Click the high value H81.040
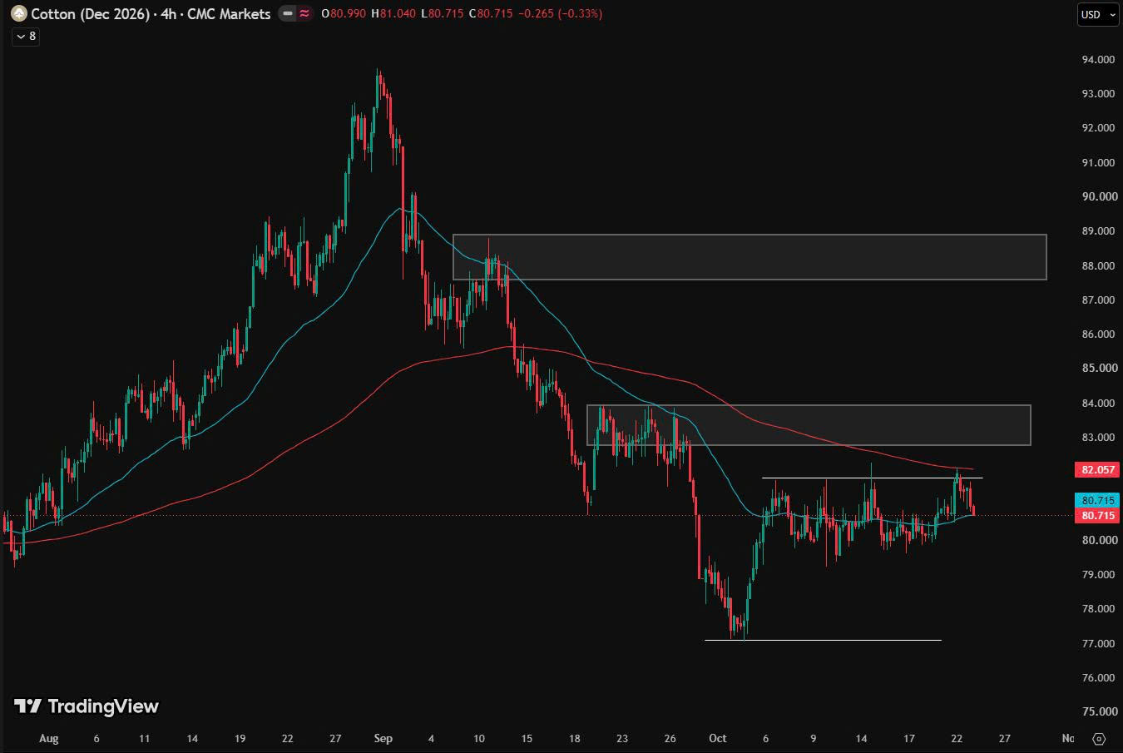 [393, 13]
